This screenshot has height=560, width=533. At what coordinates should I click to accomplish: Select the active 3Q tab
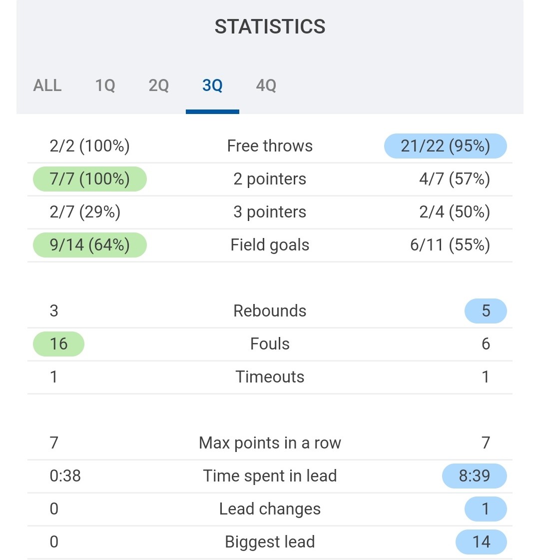(212, 85)
